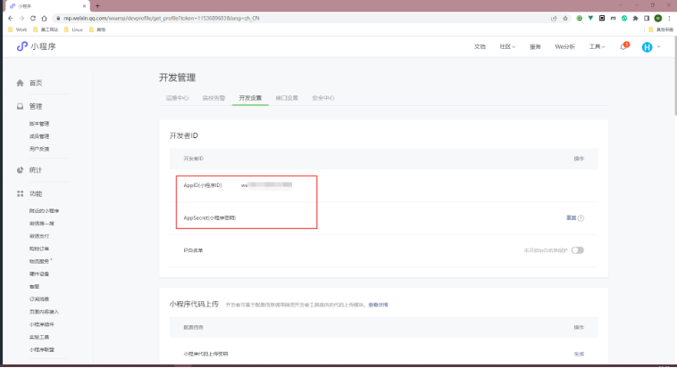Open We分析 in the top navigation

tap(564, 46)
